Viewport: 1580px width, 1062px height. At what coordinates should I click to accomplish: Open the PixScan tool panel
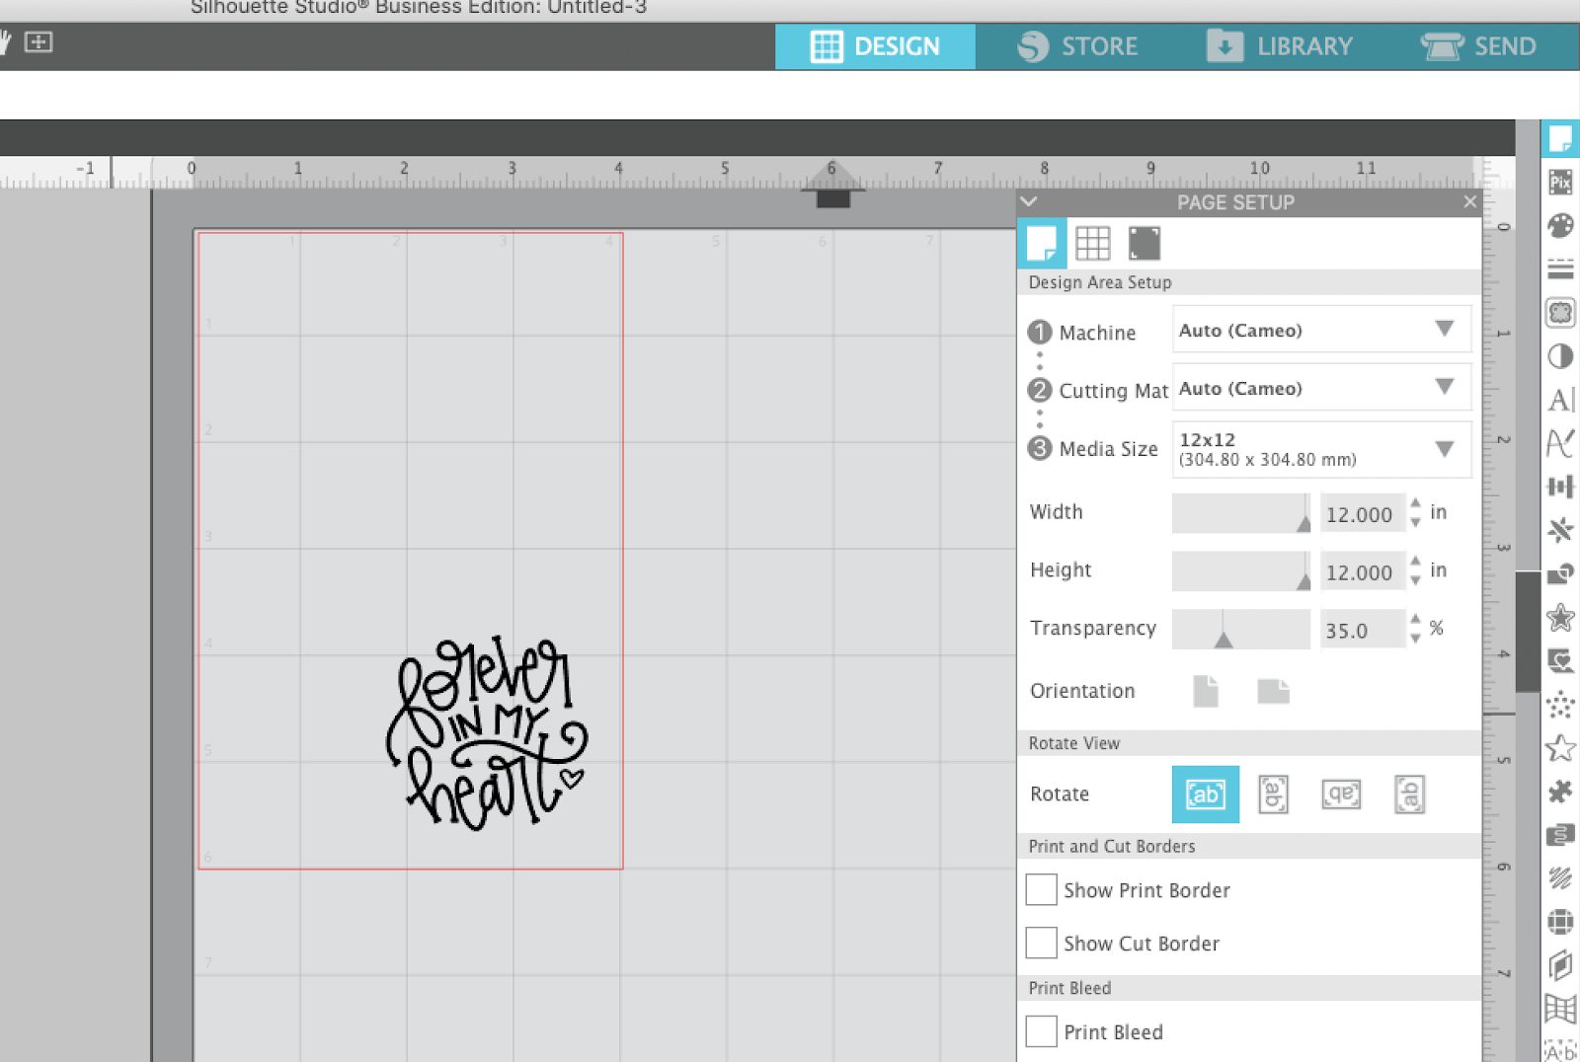pyautogui.click(x=1561, y=183)
